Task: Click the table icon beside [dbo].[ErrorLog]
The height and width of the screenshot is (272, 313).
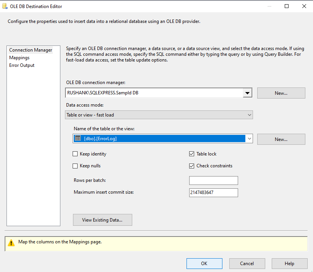Action: [78, 138]
